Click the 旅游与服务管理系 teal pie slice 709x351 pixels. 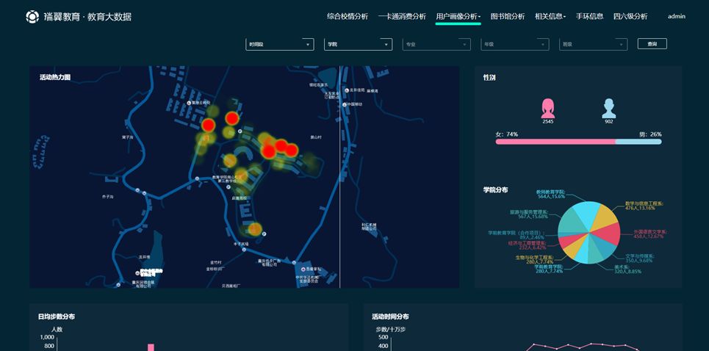click(x=569, y=221)
